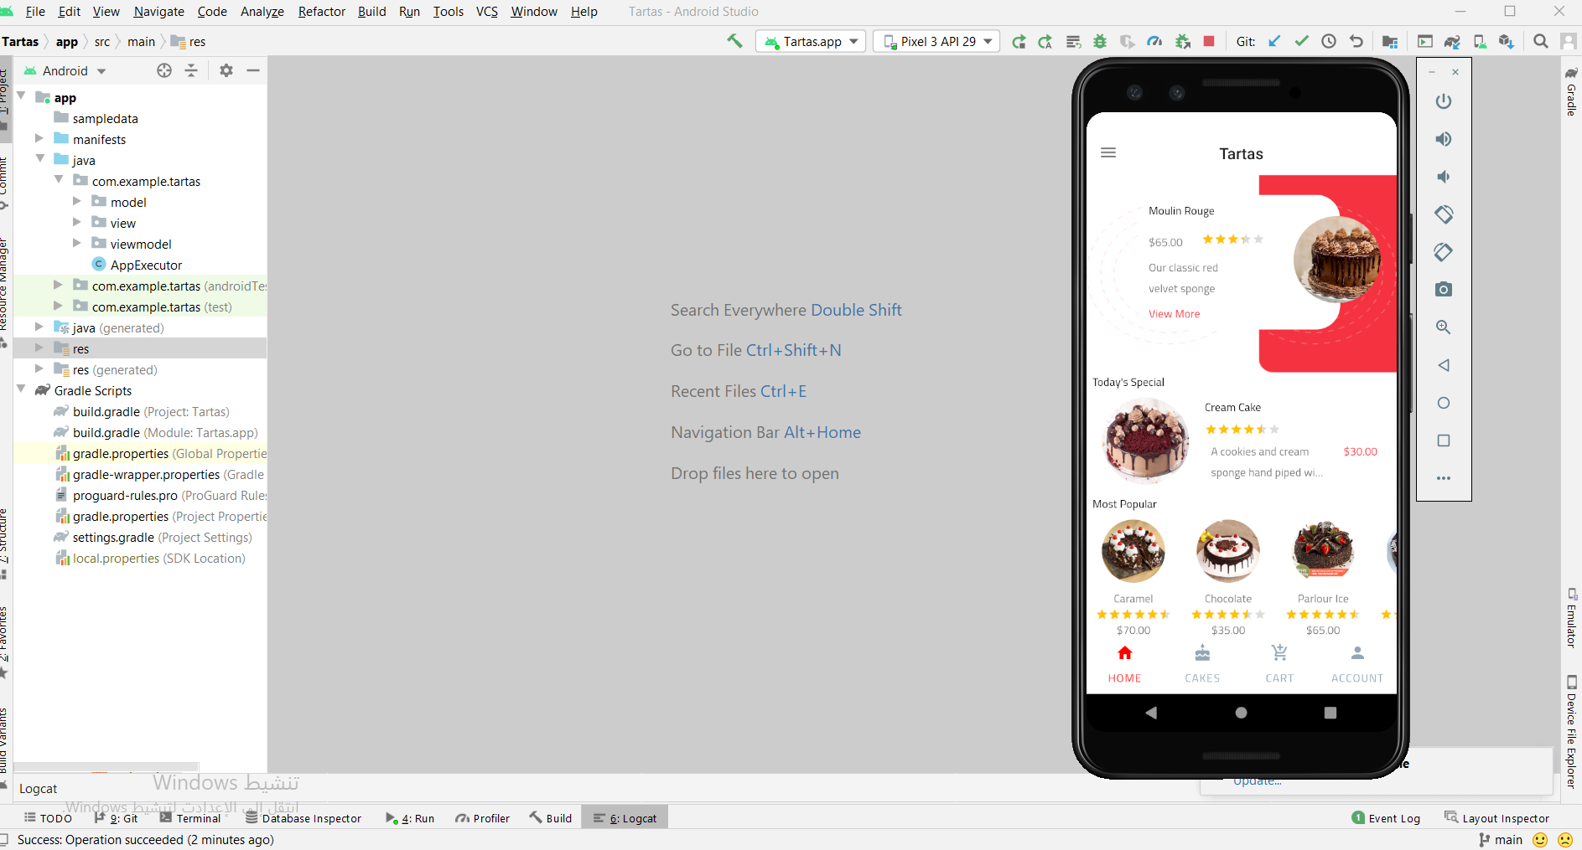Tap the ACCOUNT tab in the app
1582x850 pixels.
1357,664
